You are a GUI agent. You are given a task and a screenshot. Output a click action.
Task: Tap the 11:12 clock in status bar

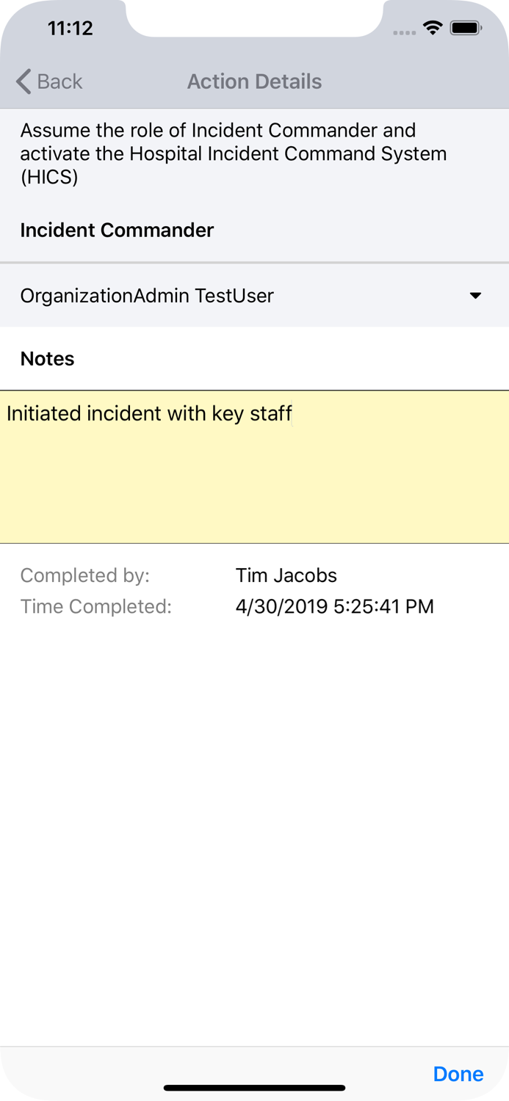point(71,29)
